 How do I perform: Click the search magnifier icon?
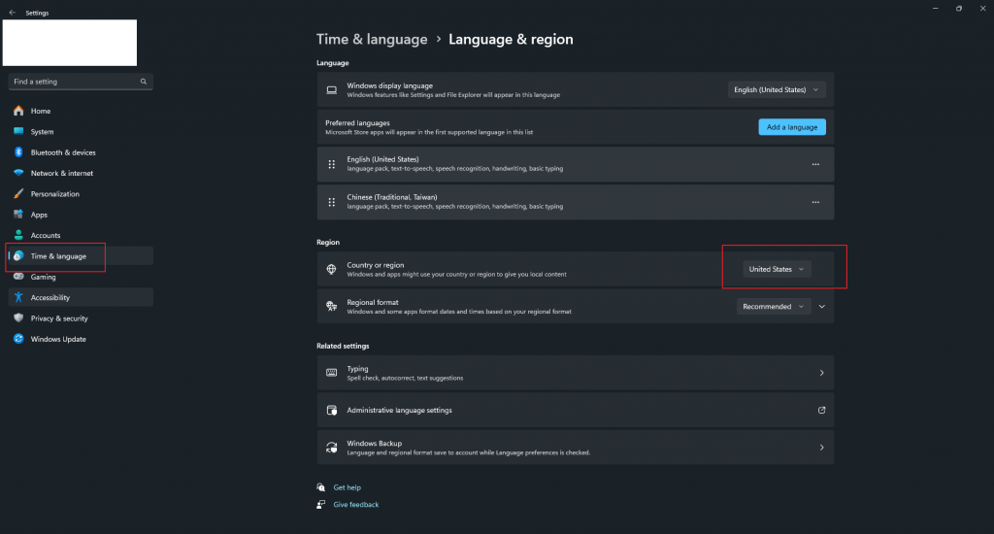pos(144,82)
